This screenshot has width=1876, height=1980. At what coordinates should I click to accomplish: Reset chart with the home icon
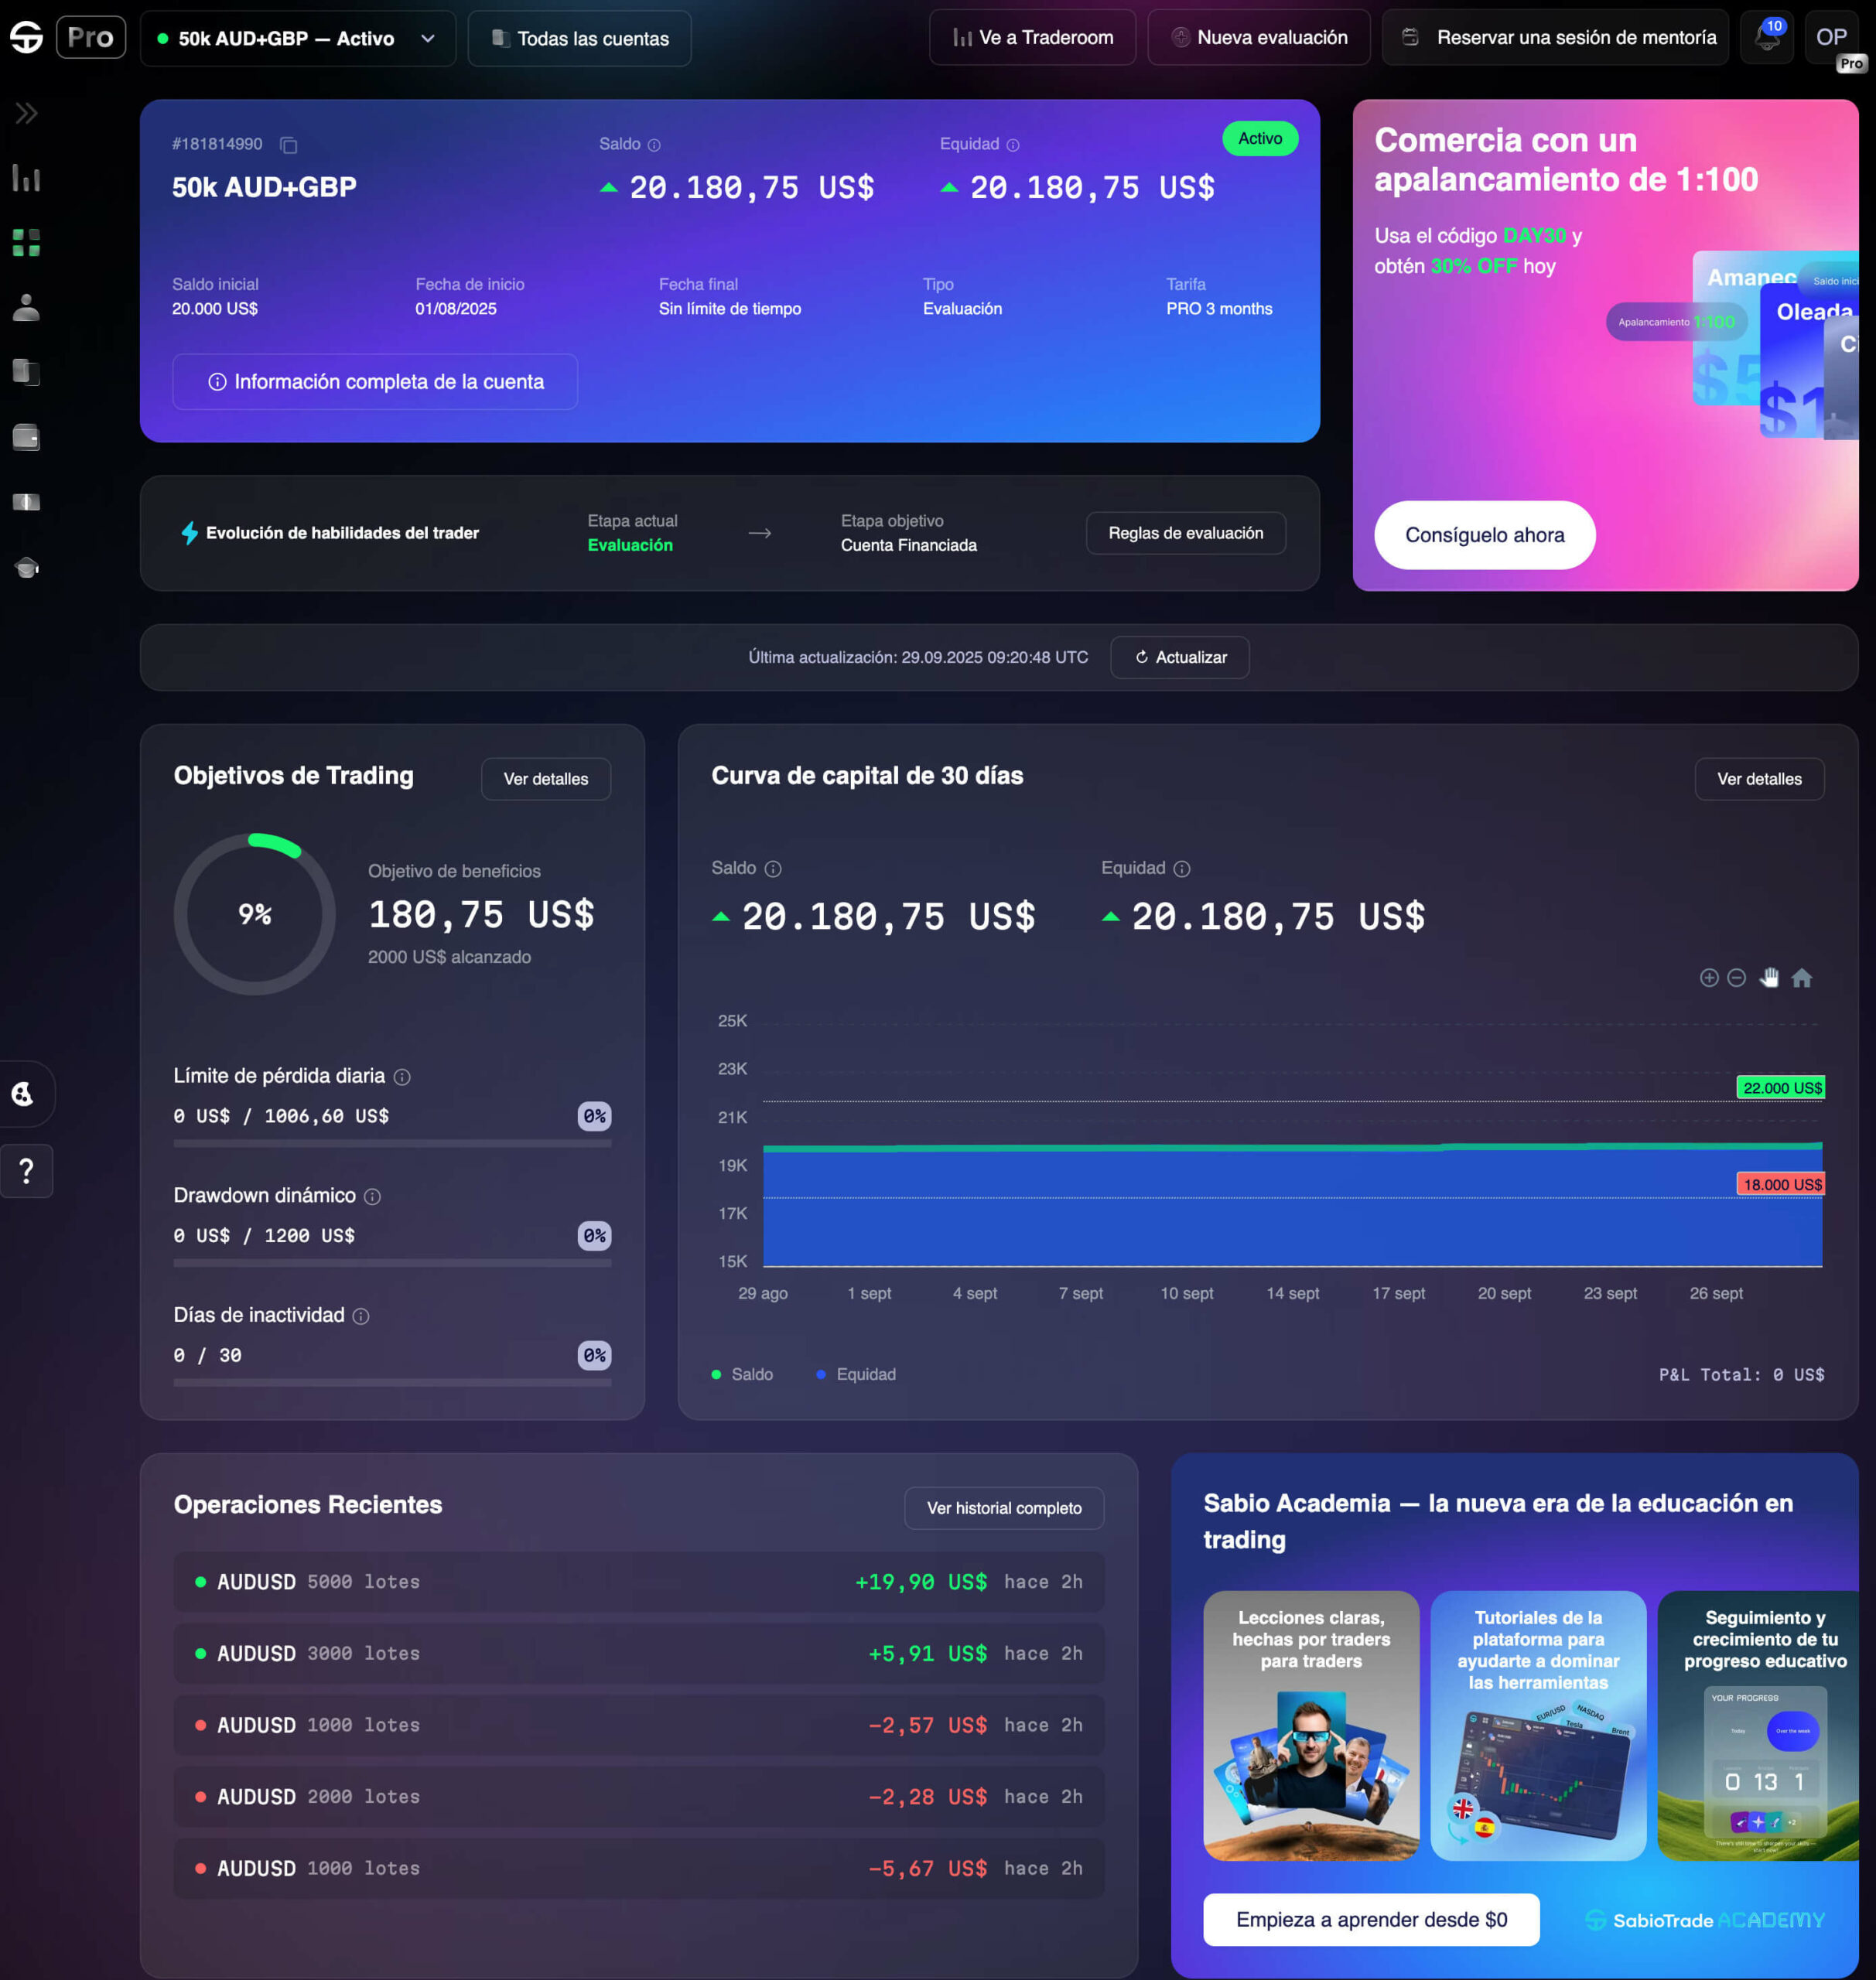[1801, 978]
